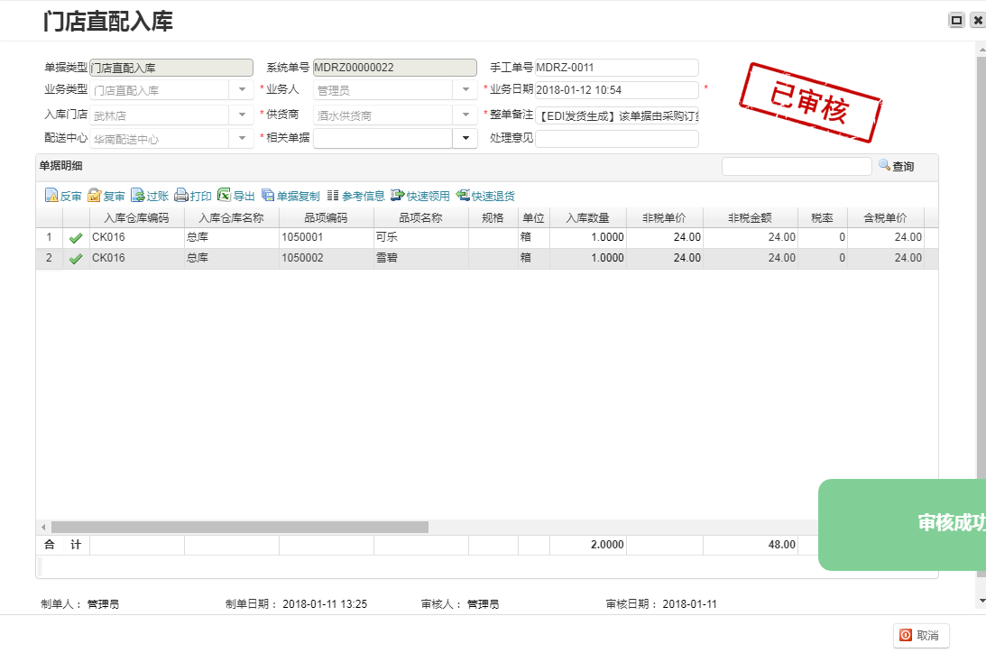Click the 税率 column header
986x662 pixels.
tap(823, 217)
